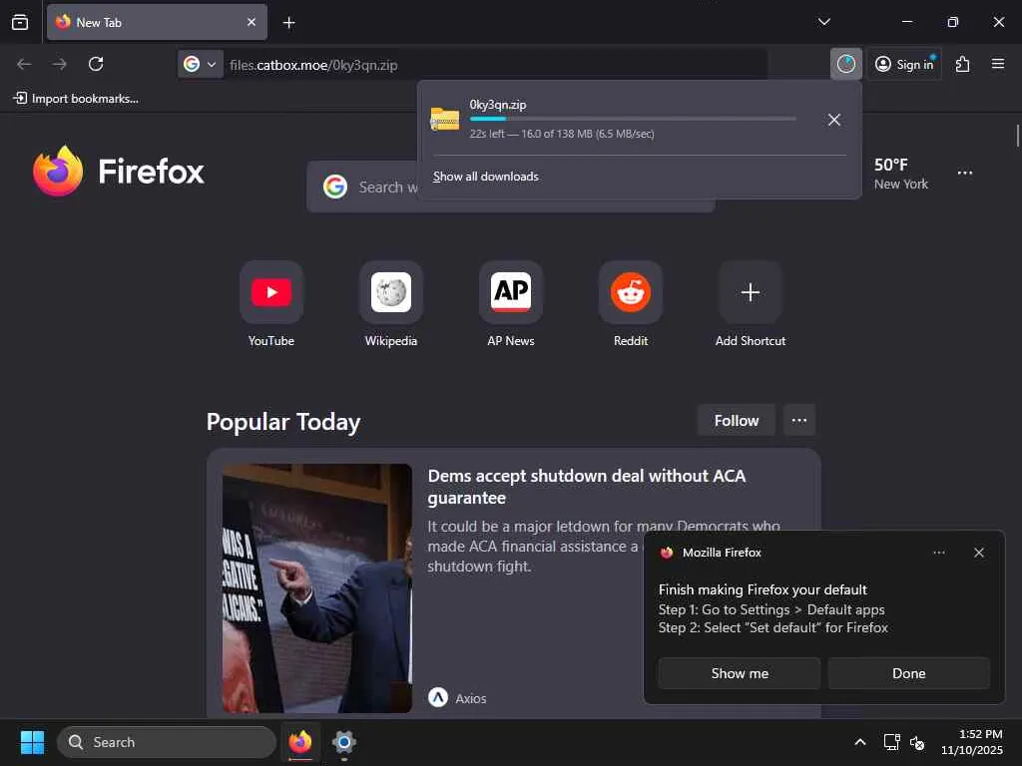1022x766 pixels.
Task: Click the address bar showing files.catbox.moe URL
Action: pos(495,65)
